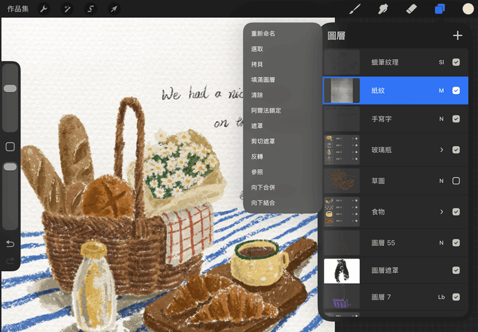Hide the 手寫字 layer
478x332 pixels.
click(456, 119)
